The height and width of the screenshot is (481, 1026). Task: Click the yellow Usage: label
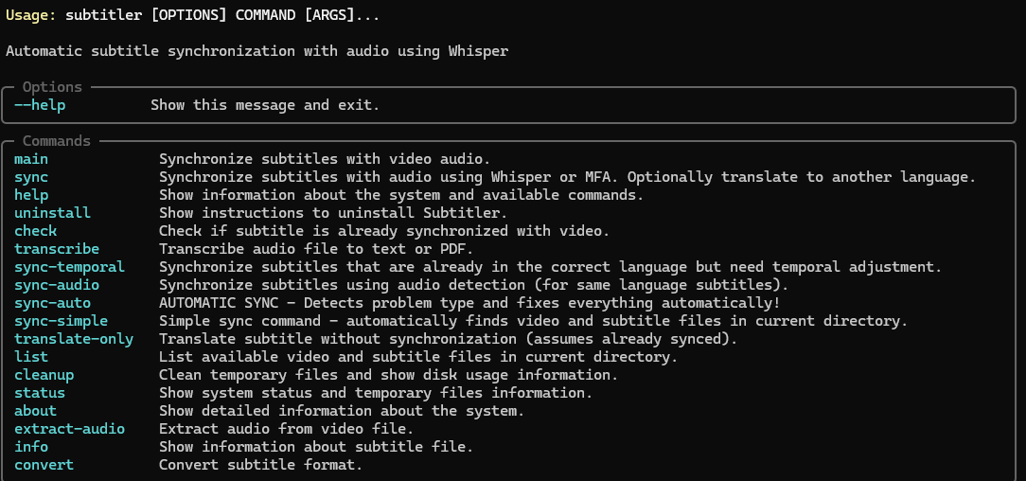click(31, 15)
